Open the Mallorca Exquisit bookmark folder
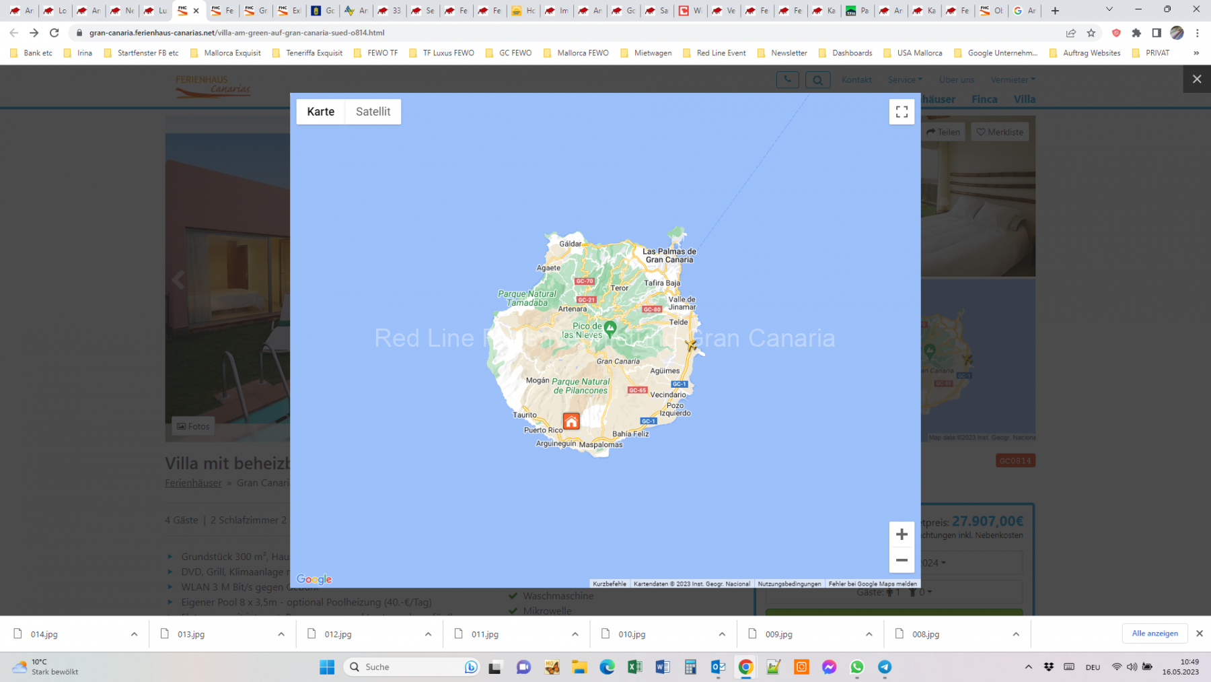The image size is (1211, 682). pyautogui.click(x=225, y=53)
